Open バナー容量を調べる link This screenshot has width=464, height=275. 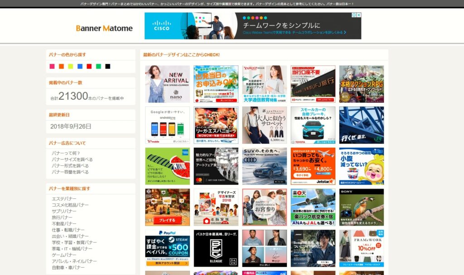coord(70,172)
